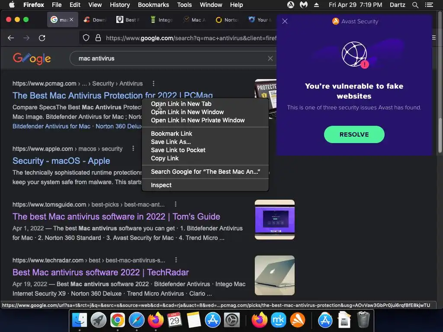Launch Google Chrome from the Dock
The height and width of the screenshot is (332, 443).
click(x=118, y=320)
